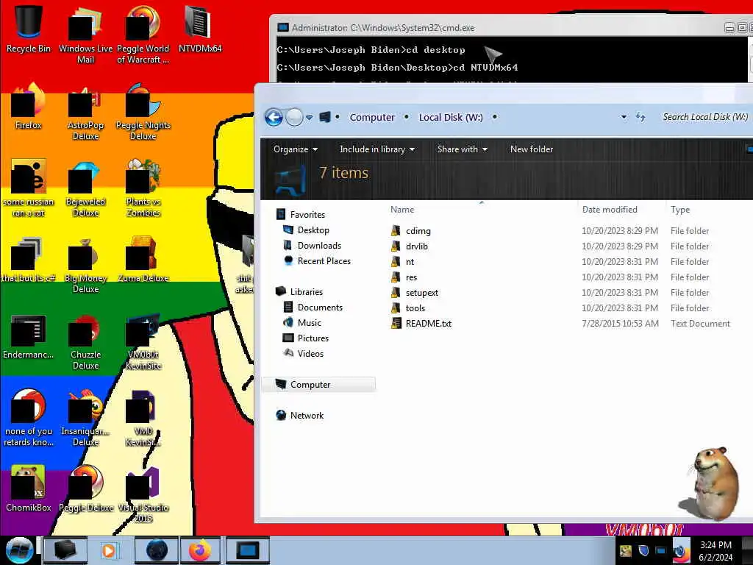Select Desktop under Favorites
The width and height of the screenshot is (753, 565).
coord(307,230)
